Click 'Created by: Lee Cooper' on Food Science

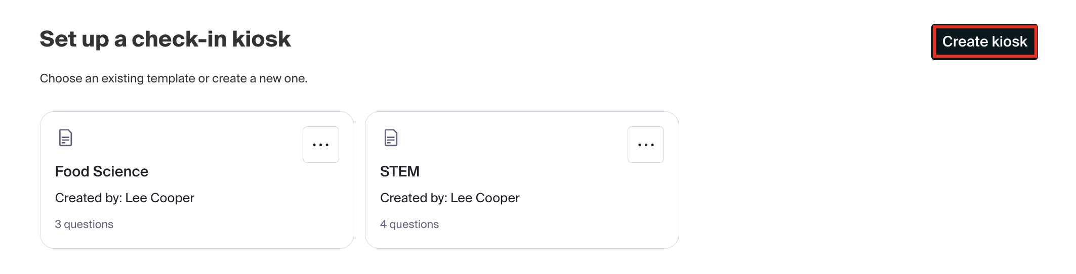[125, 198]
